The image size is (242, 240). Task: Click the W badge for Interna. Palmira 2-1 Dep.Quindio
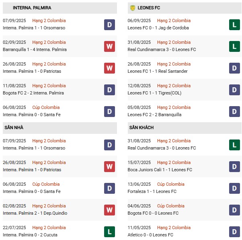pyautogui.click(x=109, y=210)
